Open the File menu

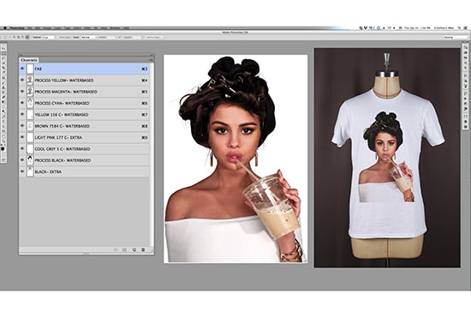click(30, 27)
